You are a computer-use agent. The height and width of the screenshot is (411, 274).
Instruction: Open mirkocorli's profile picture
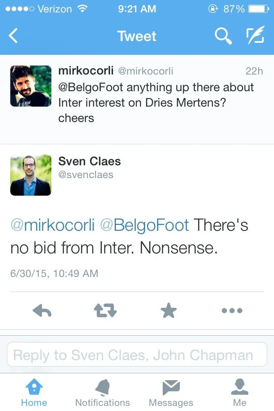pos(31,86)
